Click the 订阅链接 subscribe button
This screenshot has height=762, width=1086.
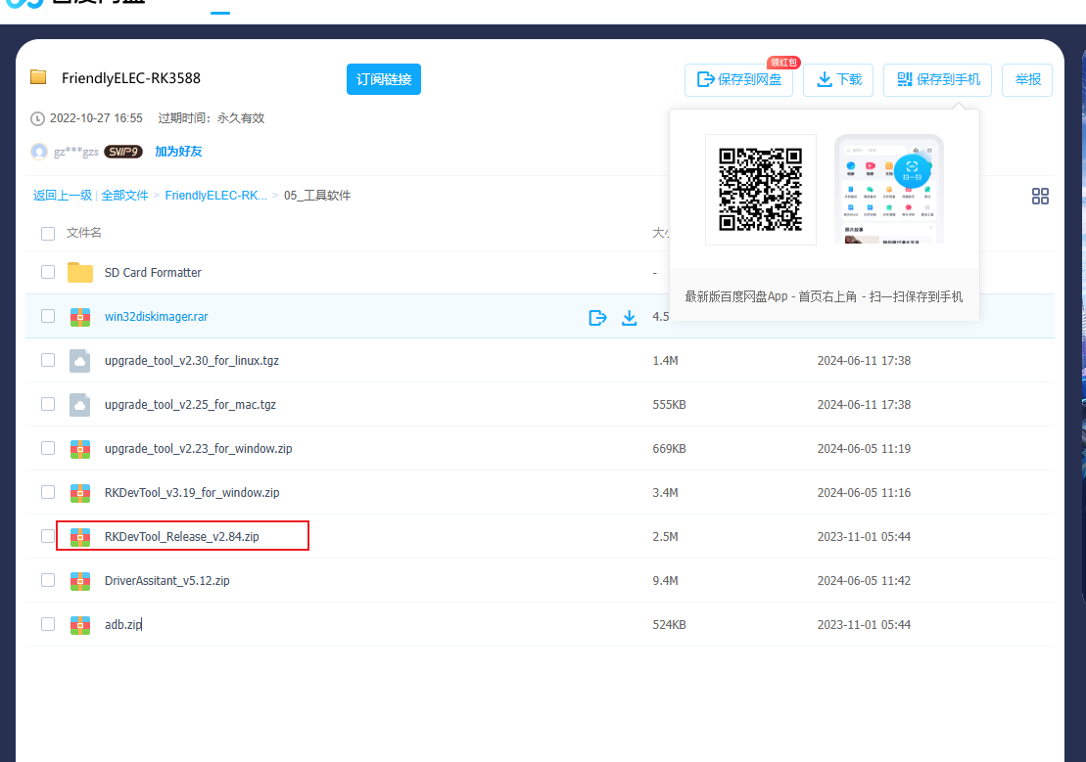pos(384,79)
